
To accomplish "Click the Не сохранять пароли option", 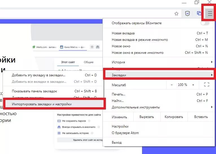I will tap(74, 121).
